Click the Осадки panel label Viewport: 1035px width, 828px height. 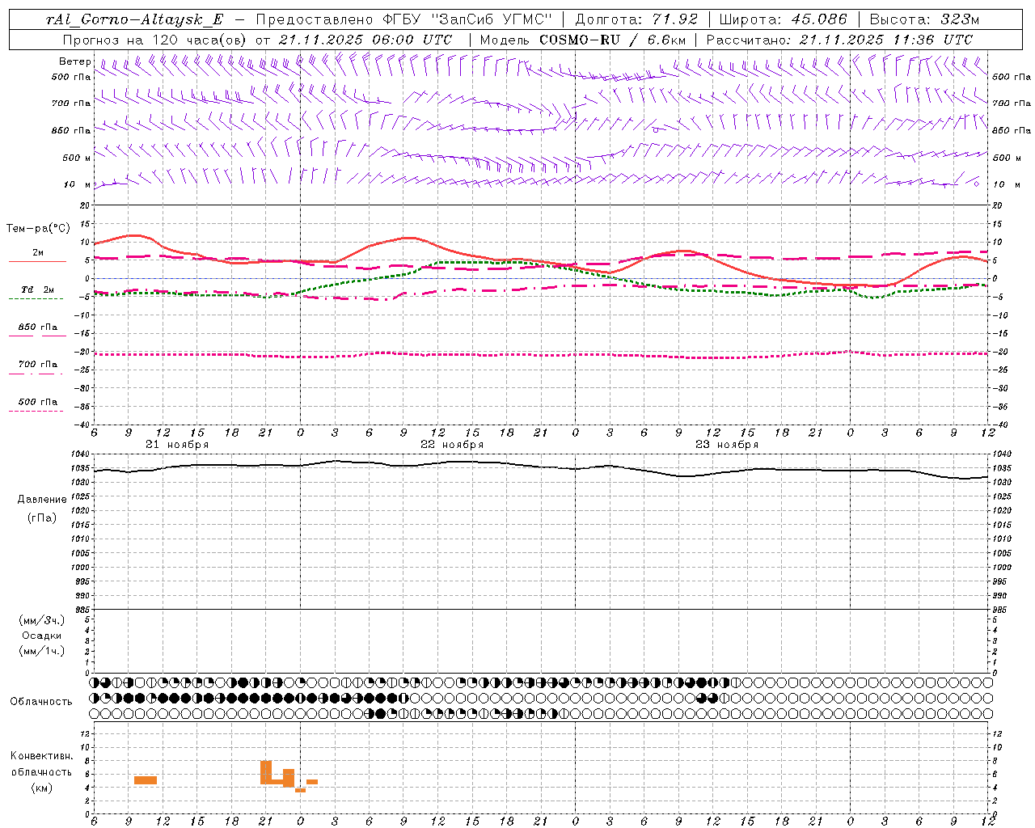pyautogui.click(x=41, y=636)
